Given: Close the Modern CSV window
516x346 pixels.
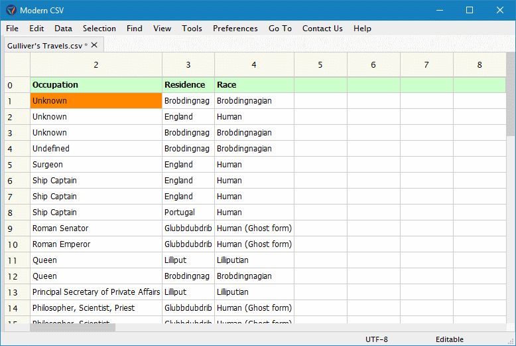Looking at the screenshot, I should (x=500, y=10).
